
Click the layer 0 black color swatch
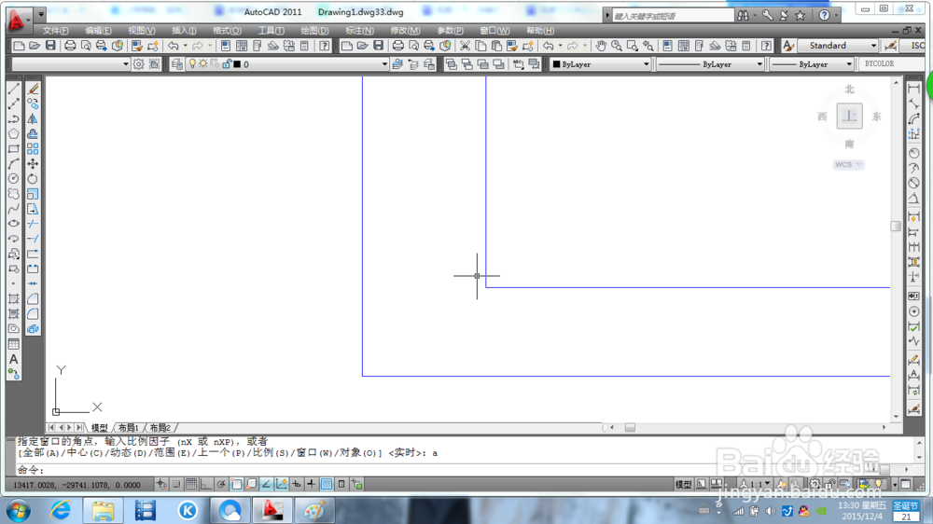point(237,64)
